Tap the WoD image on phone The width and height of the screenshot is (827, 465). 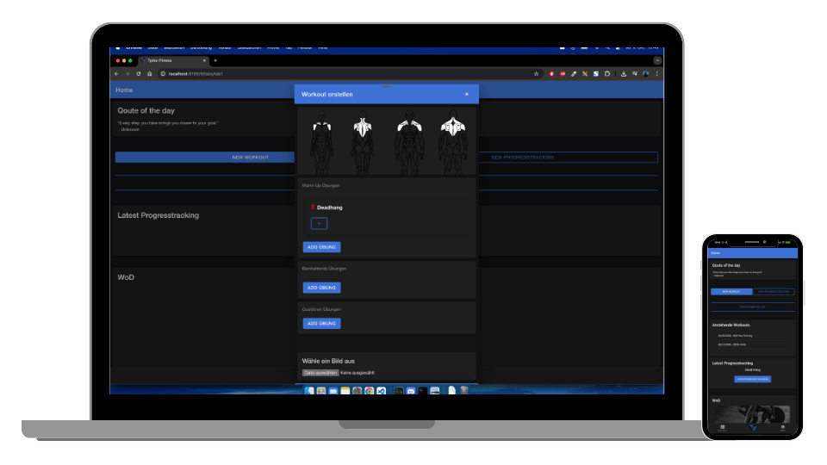click(753, 414)
